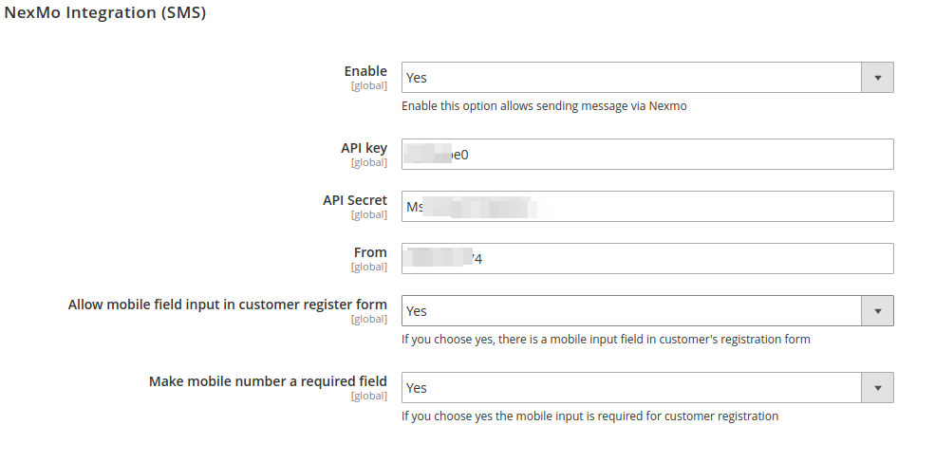Click the [global] scope tag under API key
935x462 pixels.
coord(368,163)
